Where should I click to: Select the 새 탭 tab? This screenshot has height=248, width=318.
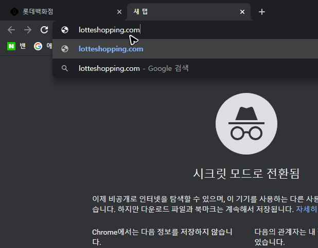189,11
